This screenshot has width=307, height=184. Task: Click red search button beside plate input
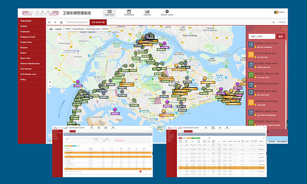point(280,36)
